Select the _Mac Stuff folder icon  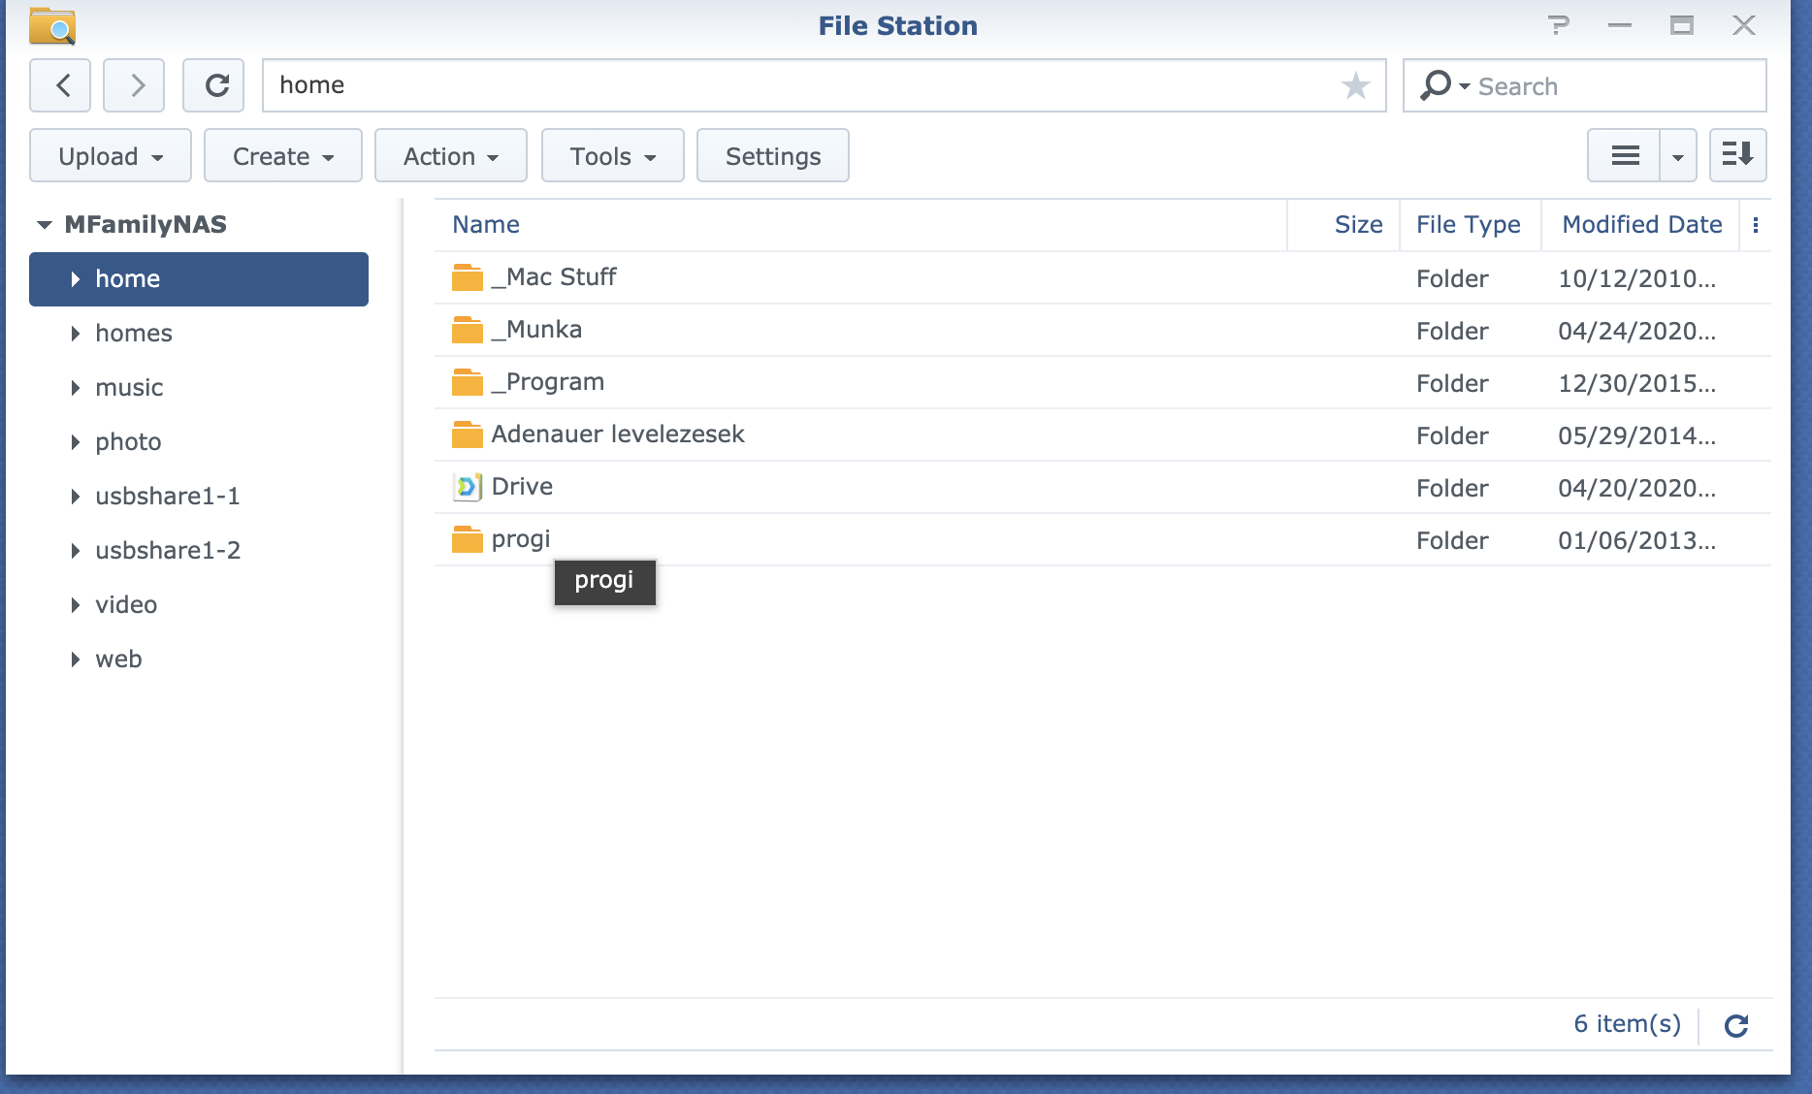(468, 277)
